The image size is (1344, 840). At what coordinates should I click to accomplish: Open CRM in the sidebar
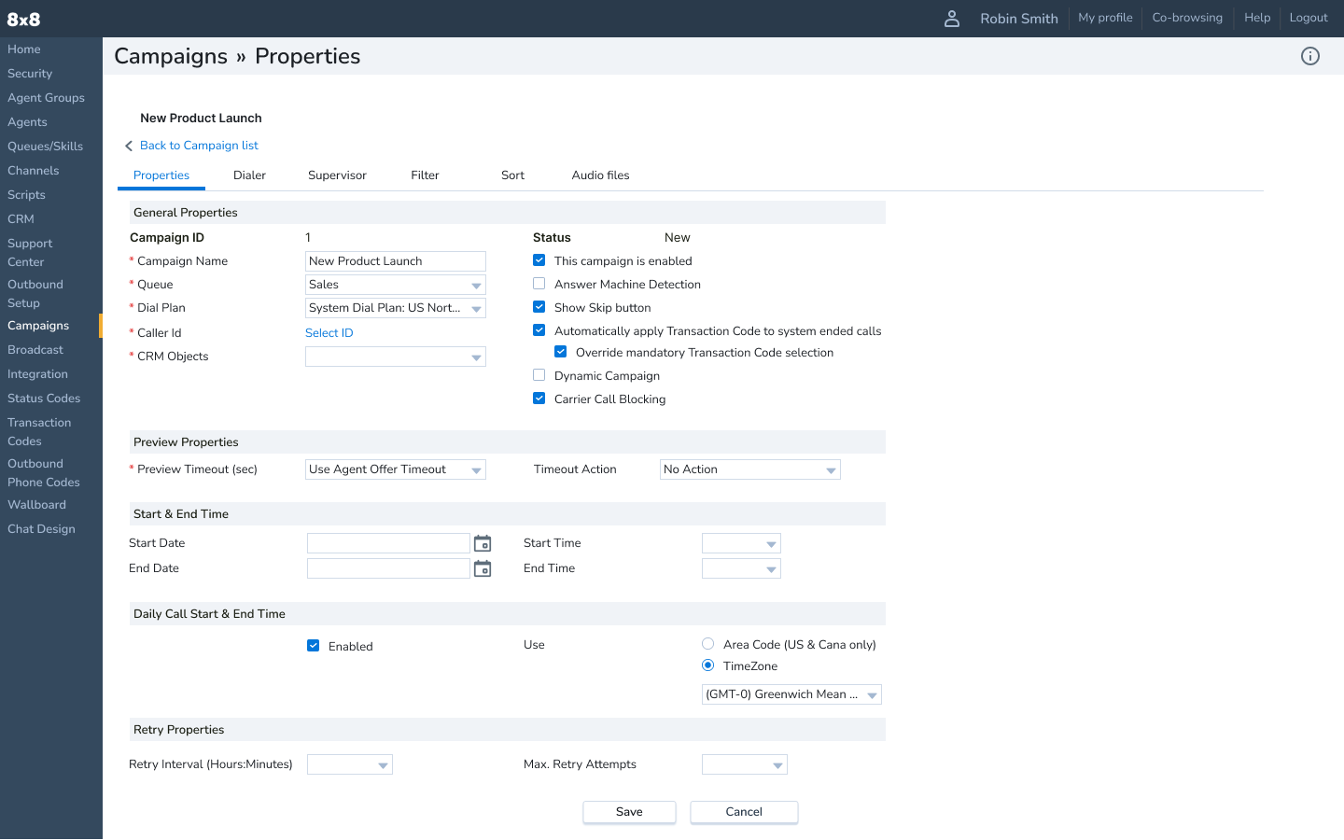(x=21, y=219)
